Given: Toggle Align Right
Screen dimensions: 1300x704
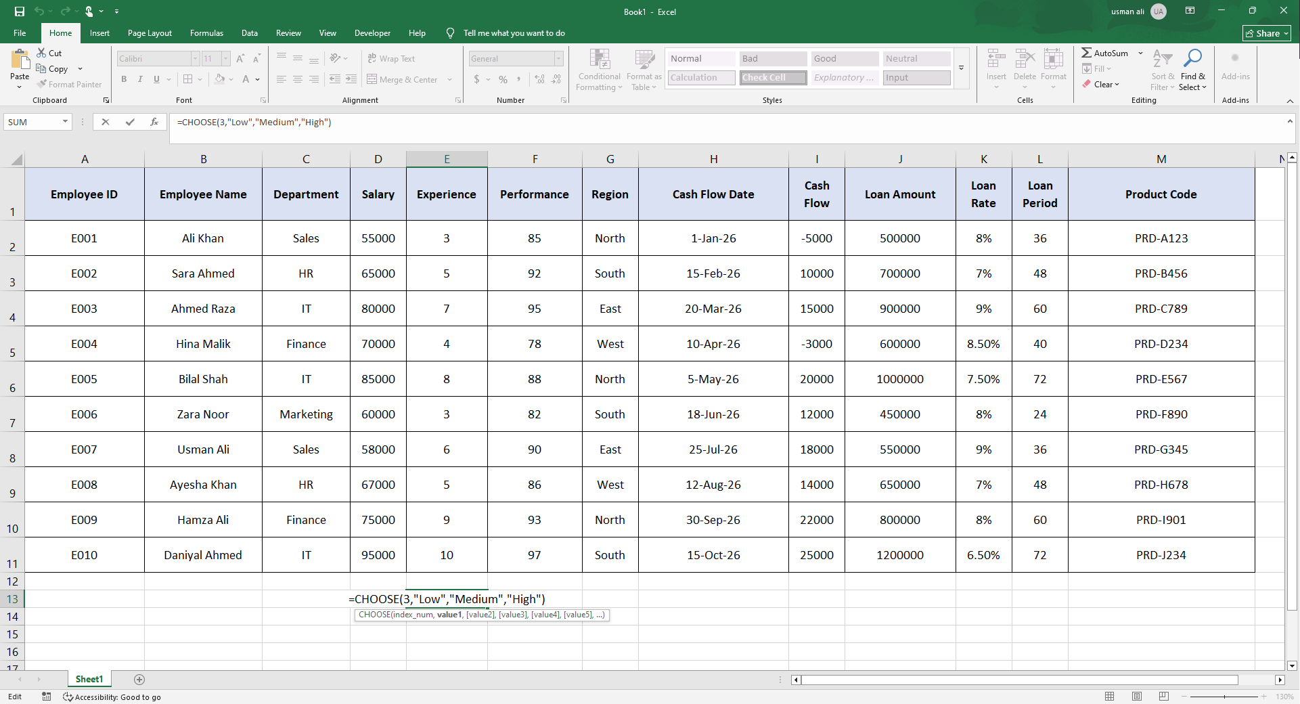Looking at the screenshot, I should [314, 79].
